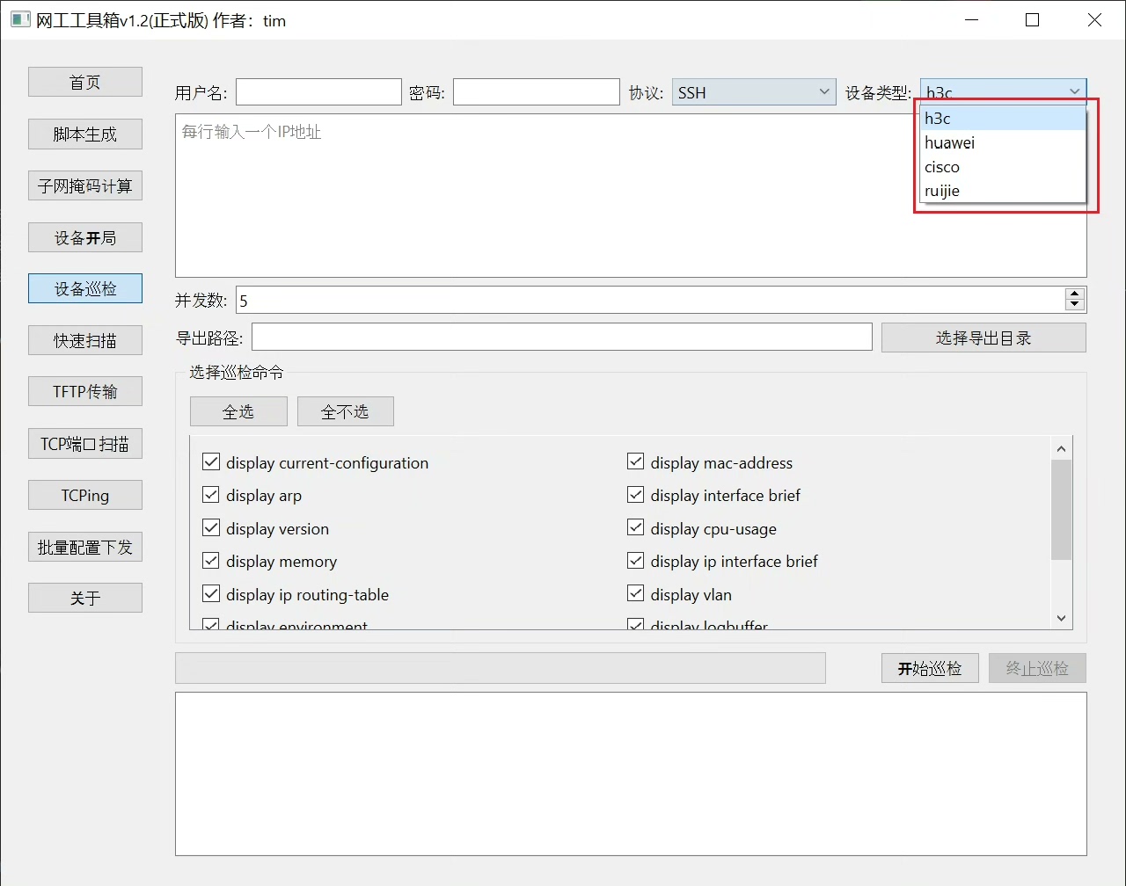The width and height of the screenshot is (1126, 886).
Task: Uncheck display version command
Action: coord(211,528)
